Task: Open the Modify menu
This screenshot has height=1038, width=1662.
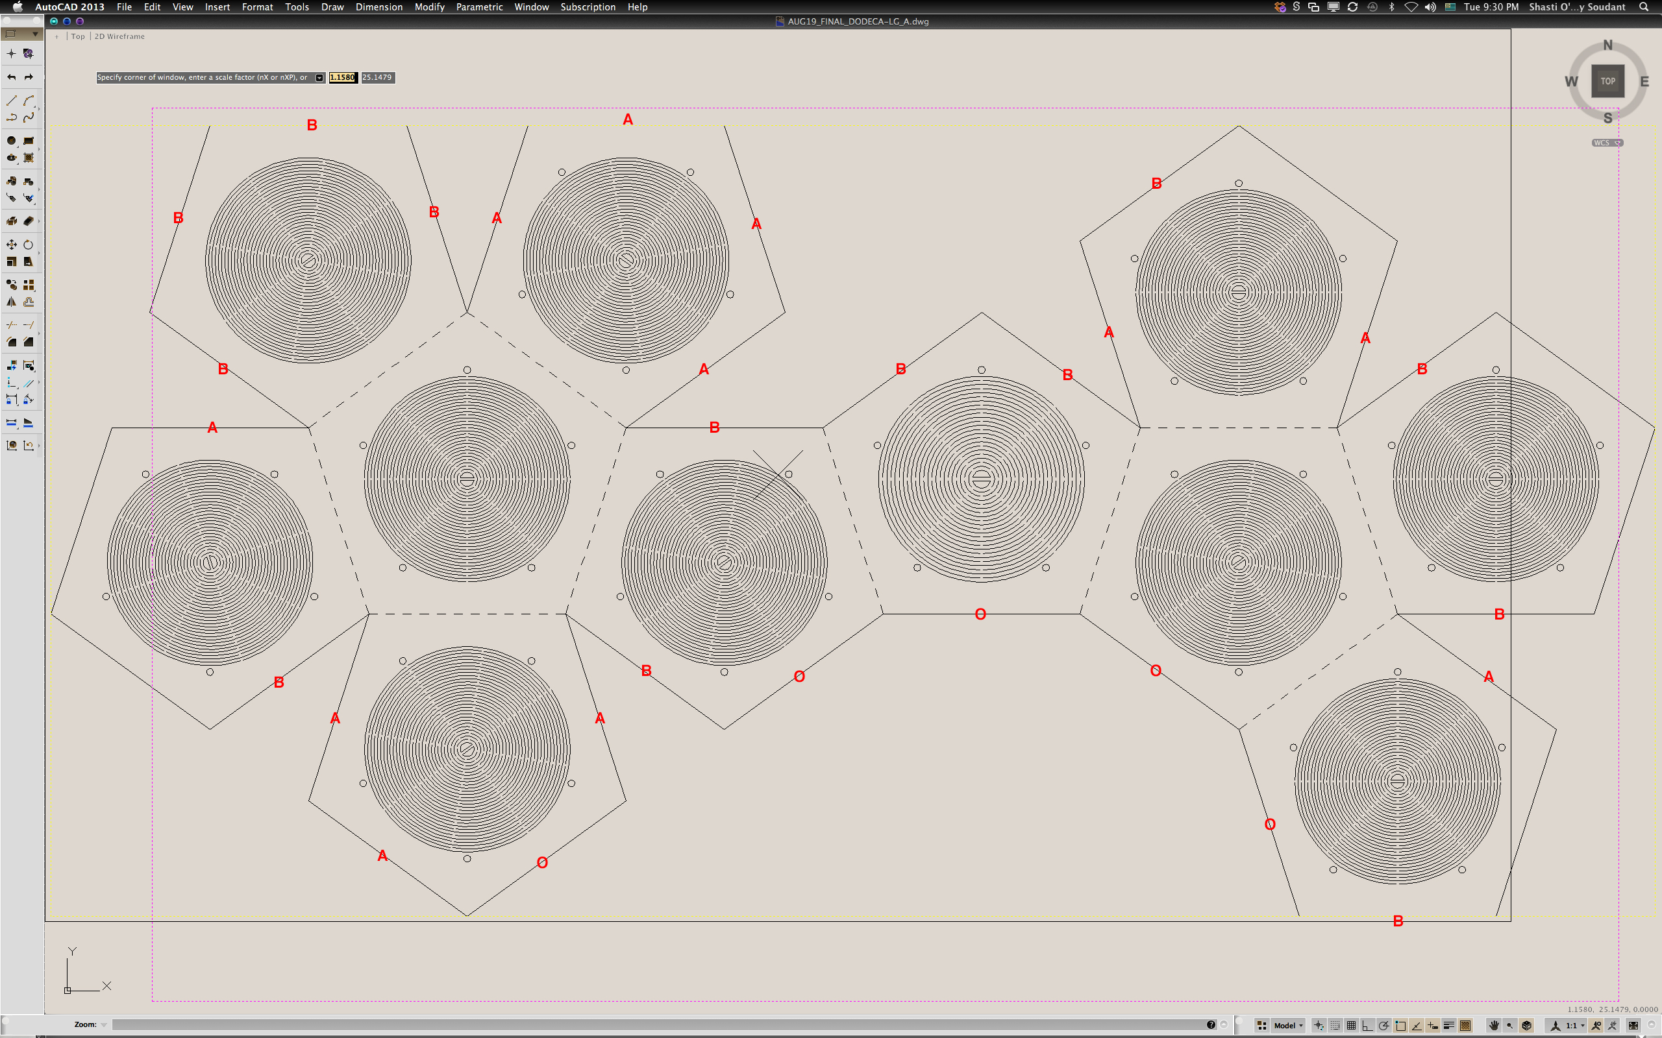Action: click(x=429, y=7)
